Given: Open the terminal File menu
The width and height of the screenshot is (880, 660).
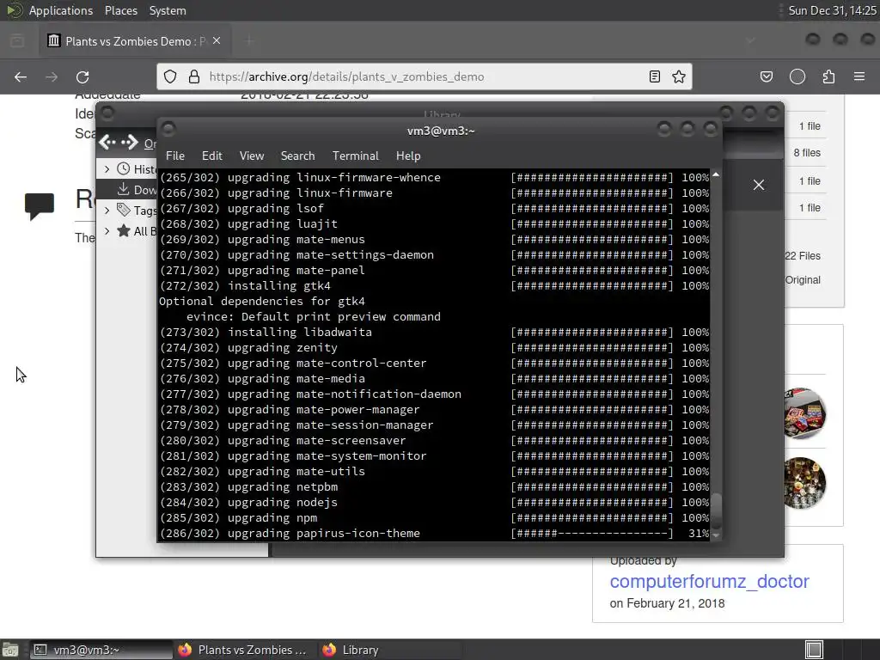Looking at the screenshot, I should tap(175, 156).
